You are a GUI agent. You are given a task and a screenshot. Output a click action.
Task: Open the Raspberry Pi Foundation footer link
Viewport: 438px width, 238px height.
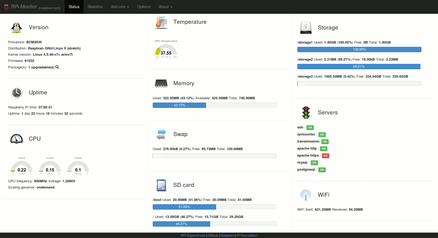239,236
